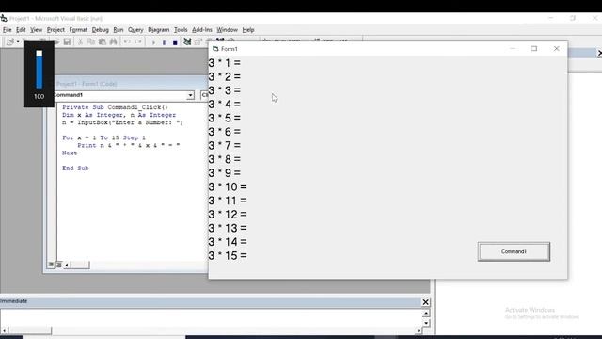
Task: Click the 'Next' code line
Action: (x=70, y=153)
